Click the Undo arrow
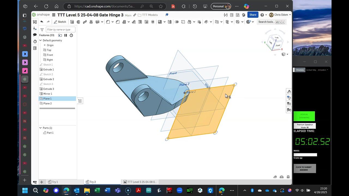 [42, 22]
